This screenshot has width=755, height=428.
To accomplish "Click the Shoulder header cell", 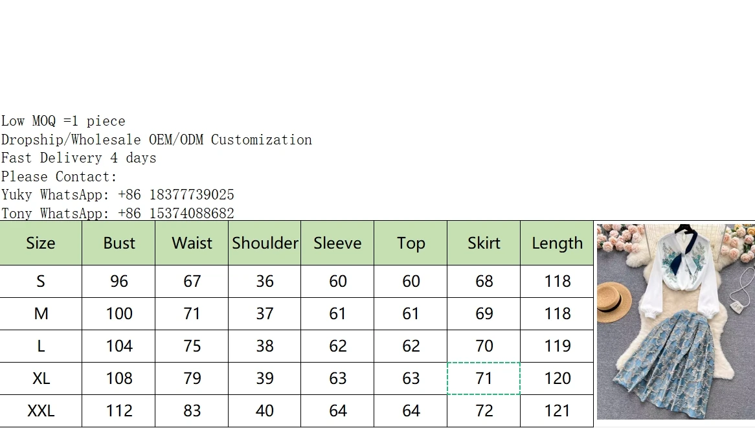I will pyautogui.click(x=265, y=243).
